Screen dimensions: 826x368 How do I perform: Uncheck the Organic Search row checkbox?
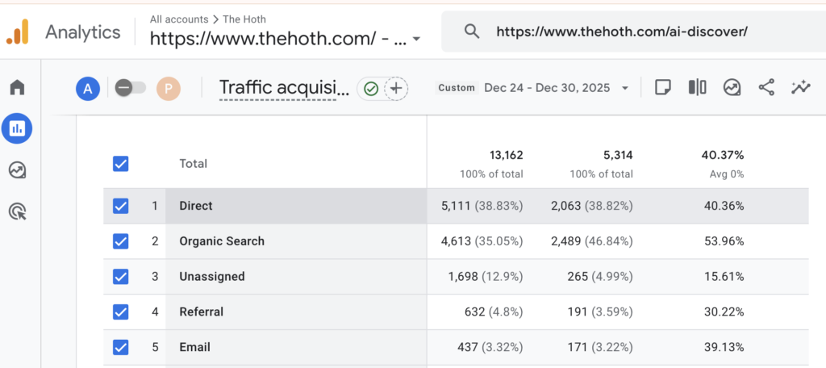click(121, 241)
